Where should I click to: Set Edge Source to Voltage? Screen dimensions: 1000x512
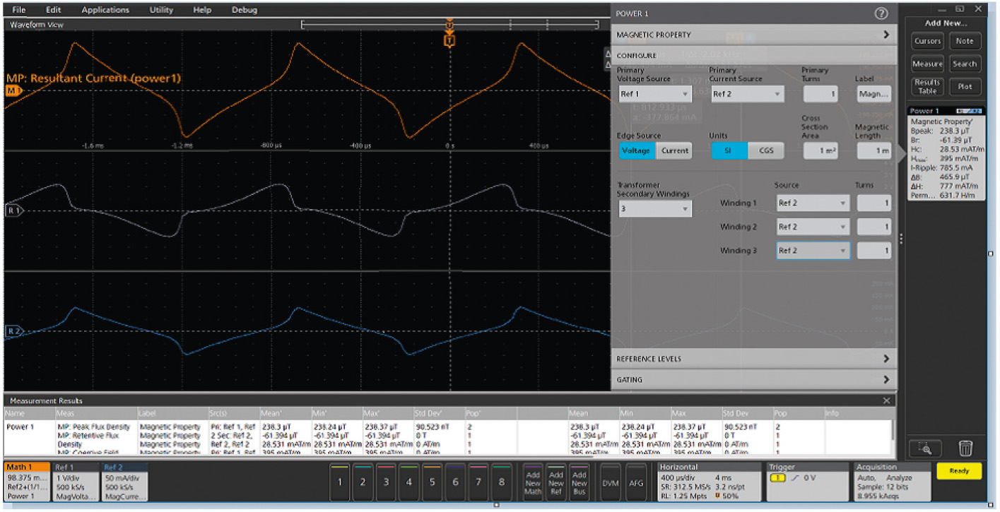[637, 150]
